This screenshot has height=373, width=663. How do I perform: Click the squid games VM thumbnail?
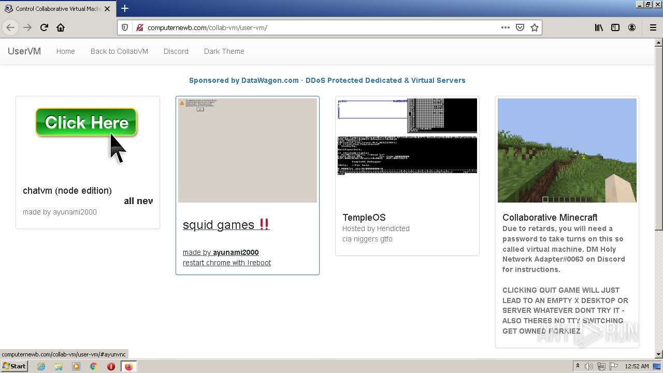(x=248, y=150)
